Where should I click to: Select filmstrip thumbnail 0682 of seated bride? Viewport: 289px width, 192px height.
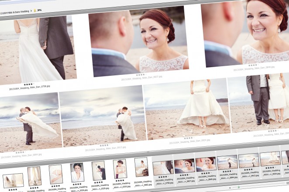point(141,167)
